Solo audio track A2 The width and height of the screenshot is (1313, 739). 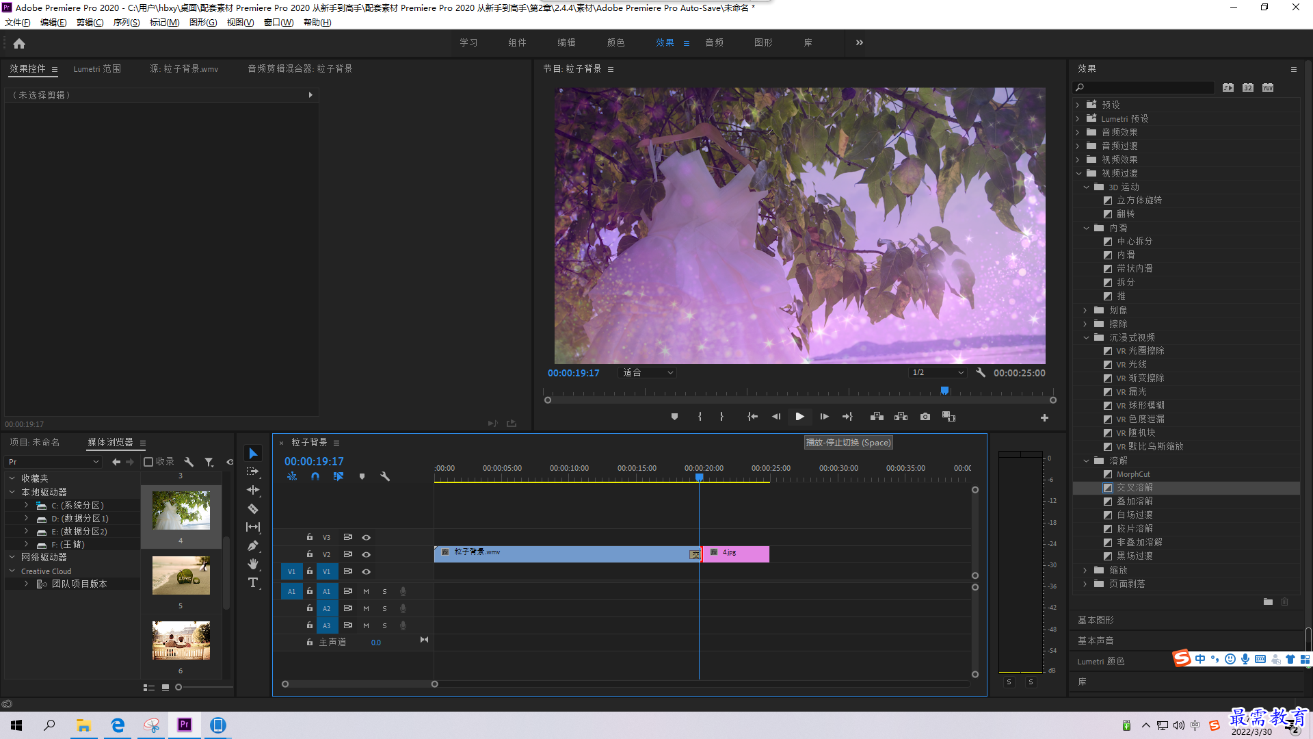click(384, 608)
